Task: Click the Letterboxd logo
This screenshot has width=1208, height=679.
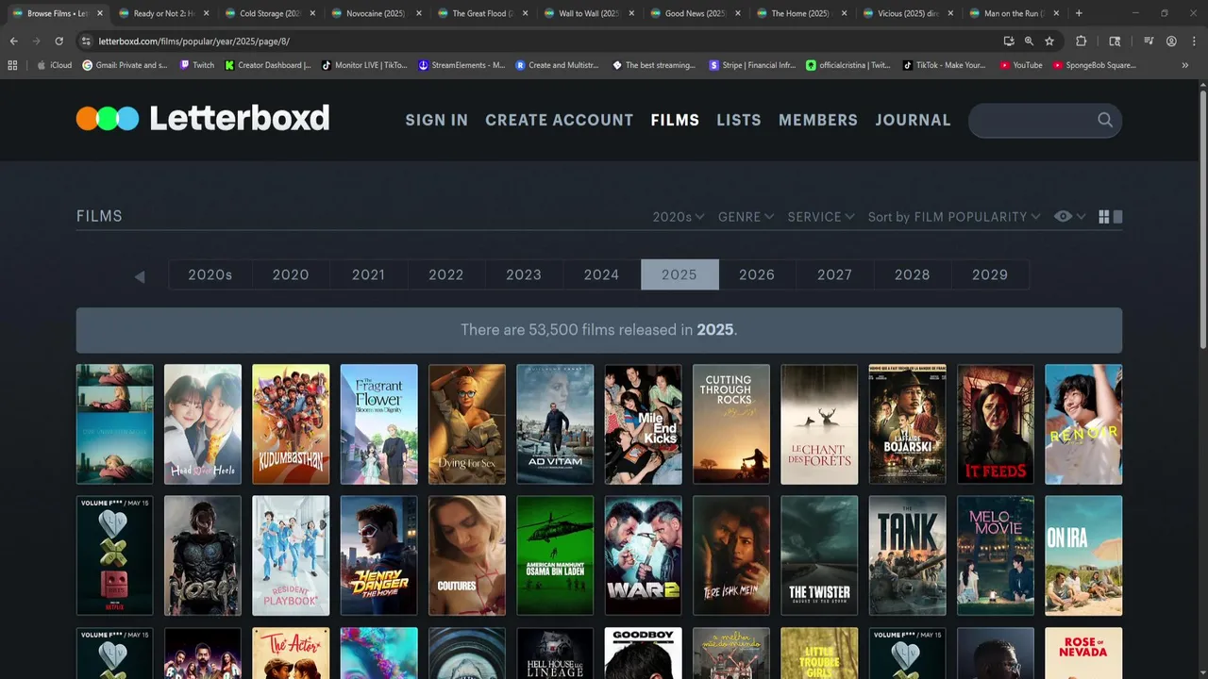Action: [x=203, y=119]
